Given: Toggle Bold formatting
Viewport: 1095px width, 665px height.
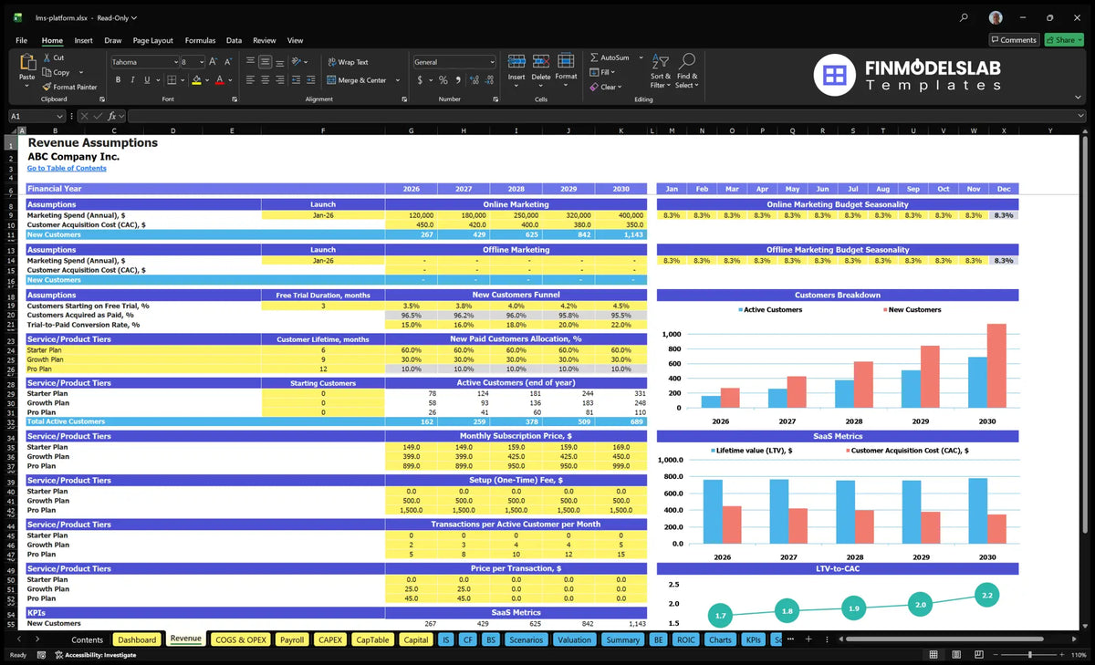Looking at the screenshot, I should tap(118, 80).
